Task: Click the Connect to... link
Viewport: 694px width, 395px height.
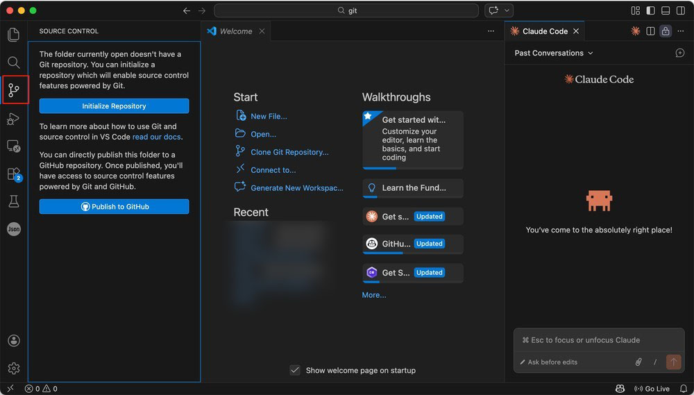Action: click(x=273, y=170)
